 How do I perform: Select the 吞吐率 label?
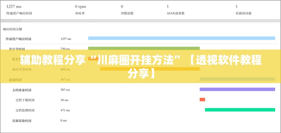click(80, 14)
